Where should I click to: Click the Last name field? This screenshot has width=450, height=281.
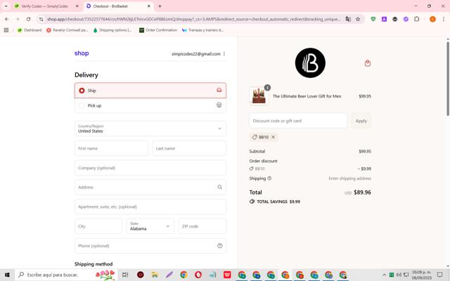click(x=189, y=148)
